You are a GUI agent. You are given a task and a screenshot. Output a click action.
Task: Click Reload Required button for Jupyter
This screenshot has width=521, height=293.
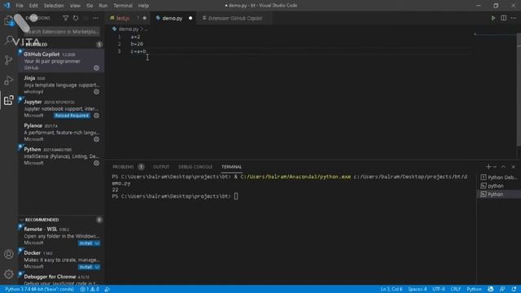pyautogui.click(x=72, y=116)
